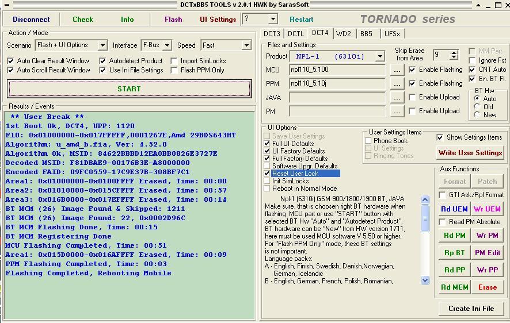Switch to the DCTL tab
This screenshot has width=510, height=323.
[296, 34]
